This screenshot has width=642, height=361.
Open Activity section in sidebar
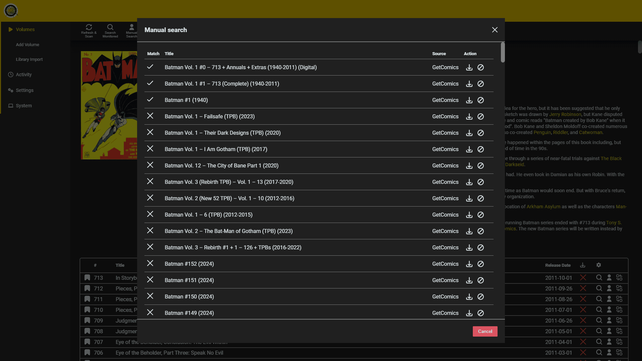tap(23, 75)
